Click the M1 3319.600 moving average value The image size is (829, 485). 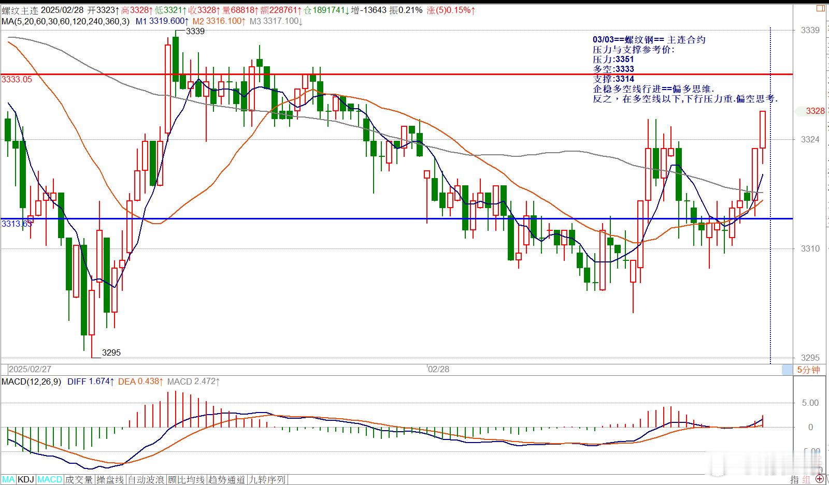pyautogui.click(x=163, y=21)
